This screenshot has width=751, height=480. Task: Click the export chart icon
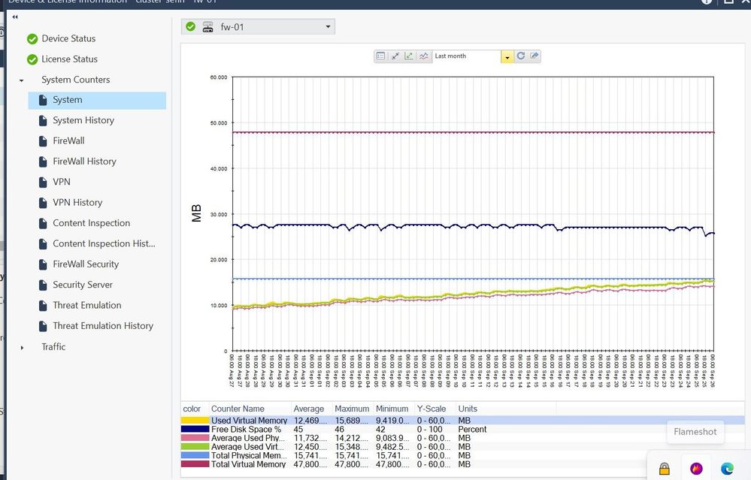tap(534, 56)
